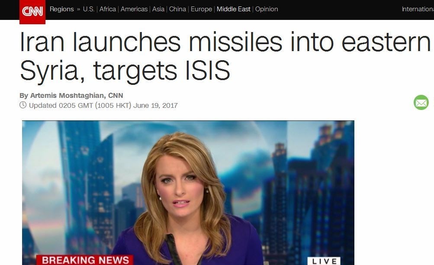Open the Opinion section
This screenshot has width=434, height=265.
coord(267,9)
